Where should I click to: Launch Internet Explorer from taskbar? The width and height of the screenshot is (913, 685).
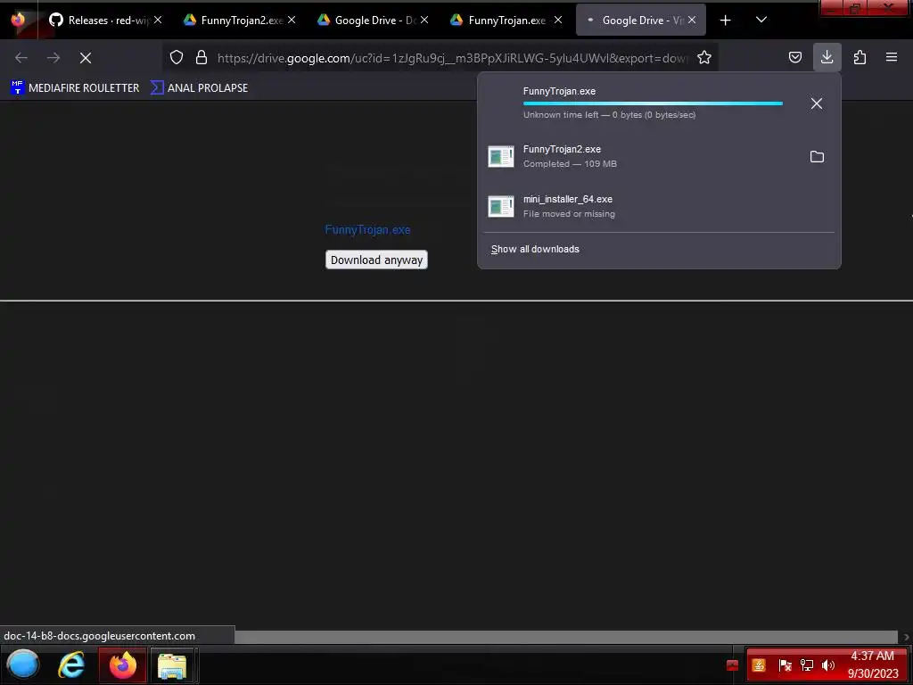coord(71,664)
